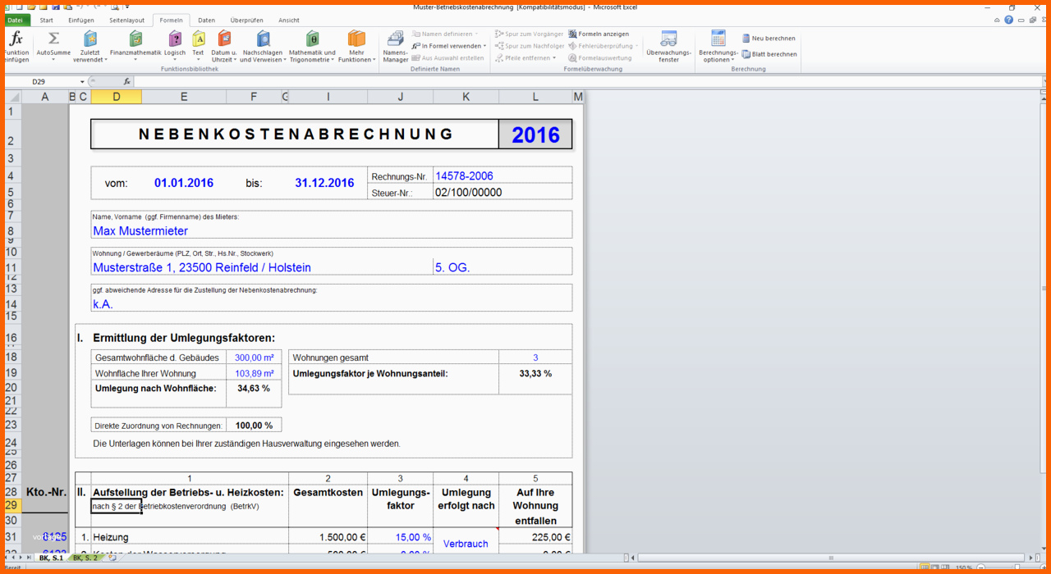Expand the formula bar at right end
Viewport: 1051px width, 574px height.
1043,81
